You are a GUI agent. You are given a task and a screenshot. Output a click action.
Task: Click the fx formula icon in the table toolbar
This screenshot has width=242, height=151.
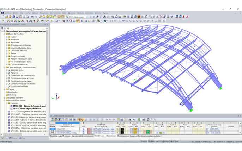coord(152,120)
